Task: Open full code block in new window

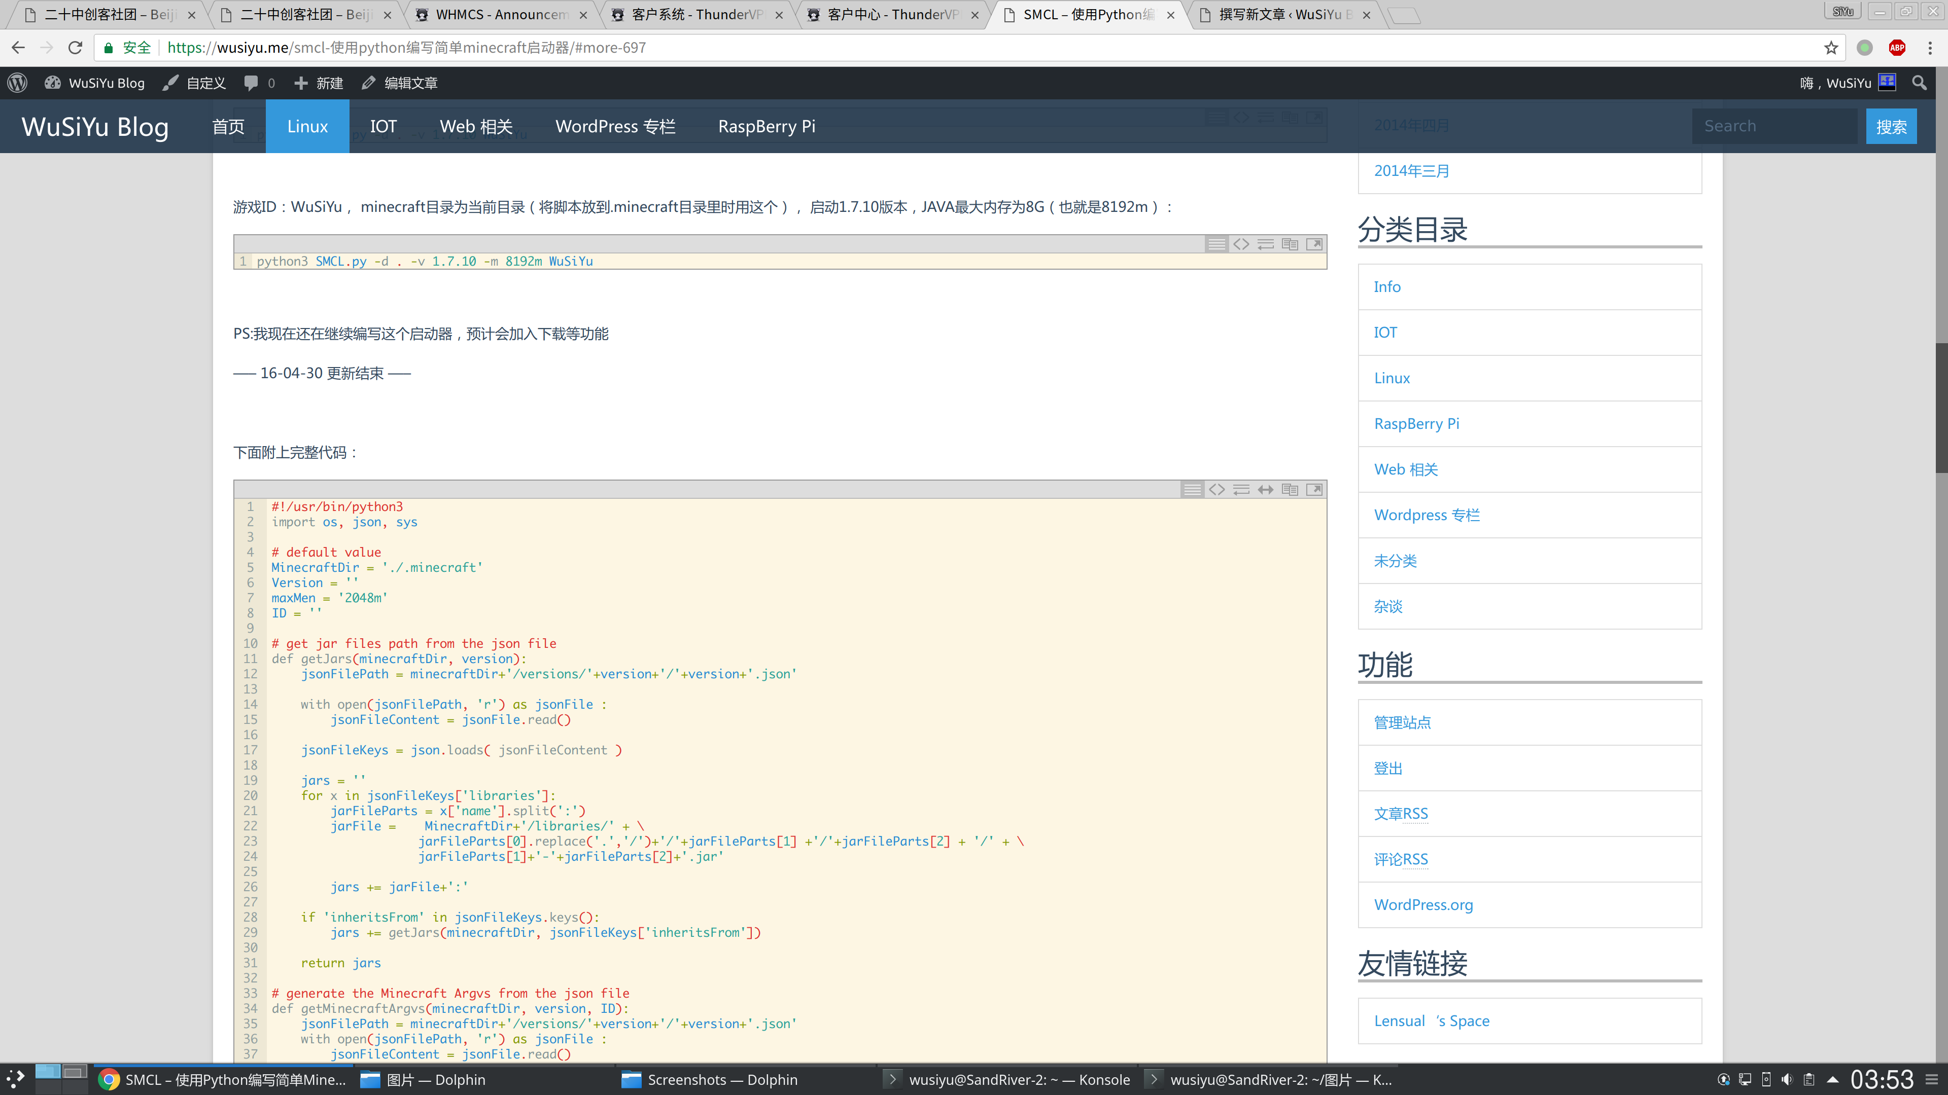Action: pos(1314,490)
